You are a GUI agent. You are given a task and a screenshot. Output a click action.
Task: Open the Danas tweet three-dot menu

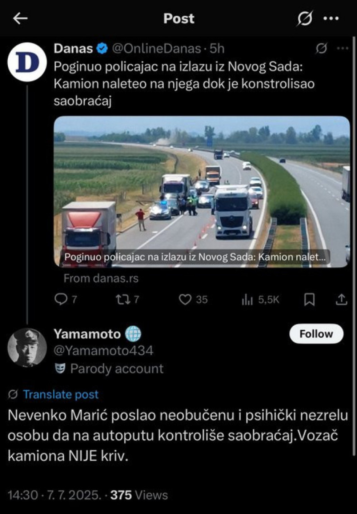point(342,48)
